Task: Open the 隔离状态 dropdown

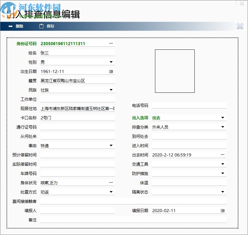Action: coord(222,192)
